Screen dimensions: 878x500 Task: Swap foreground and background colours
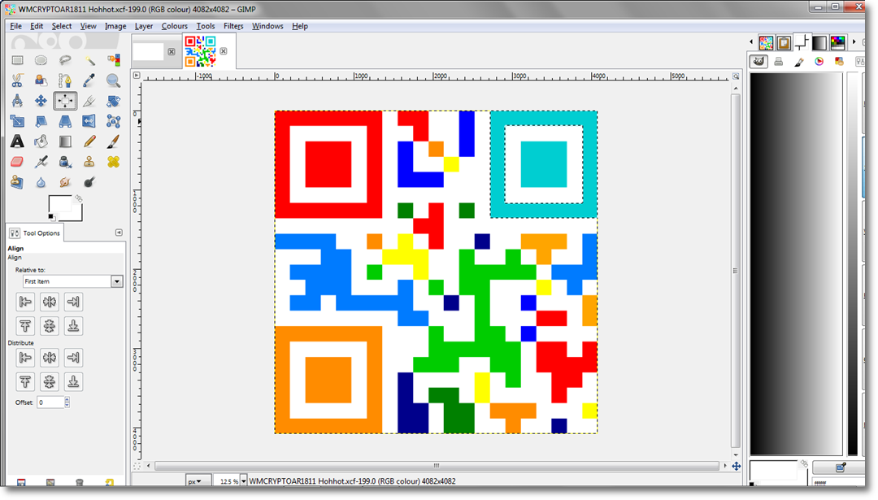[x=79, y=198]
